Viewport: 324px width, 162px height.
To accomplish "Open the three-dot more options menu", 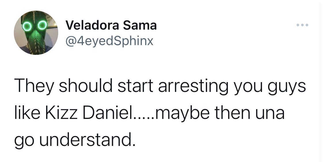I will tap(302, 25).
